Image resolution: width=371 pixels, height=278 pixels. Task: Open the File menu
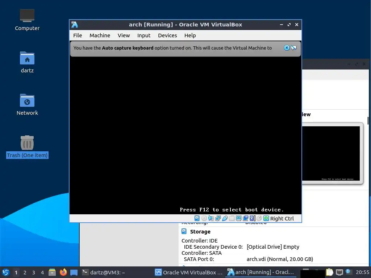pyautogui.click(x=78, y=35)
